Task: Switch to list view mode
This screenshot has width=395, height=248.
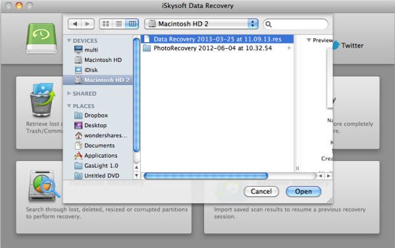Action: tap(118, 24)
